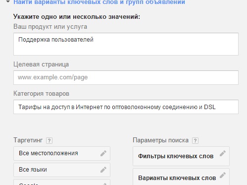
Task: Open the 'Все языки' targeting box
Action: (62, 170)
